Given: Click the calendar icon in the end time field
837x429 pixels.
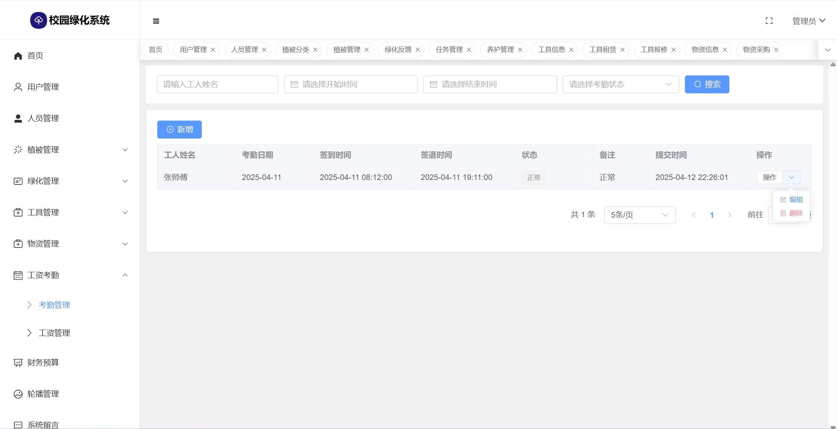Looking at the screenshot, I should pos(433,84).
